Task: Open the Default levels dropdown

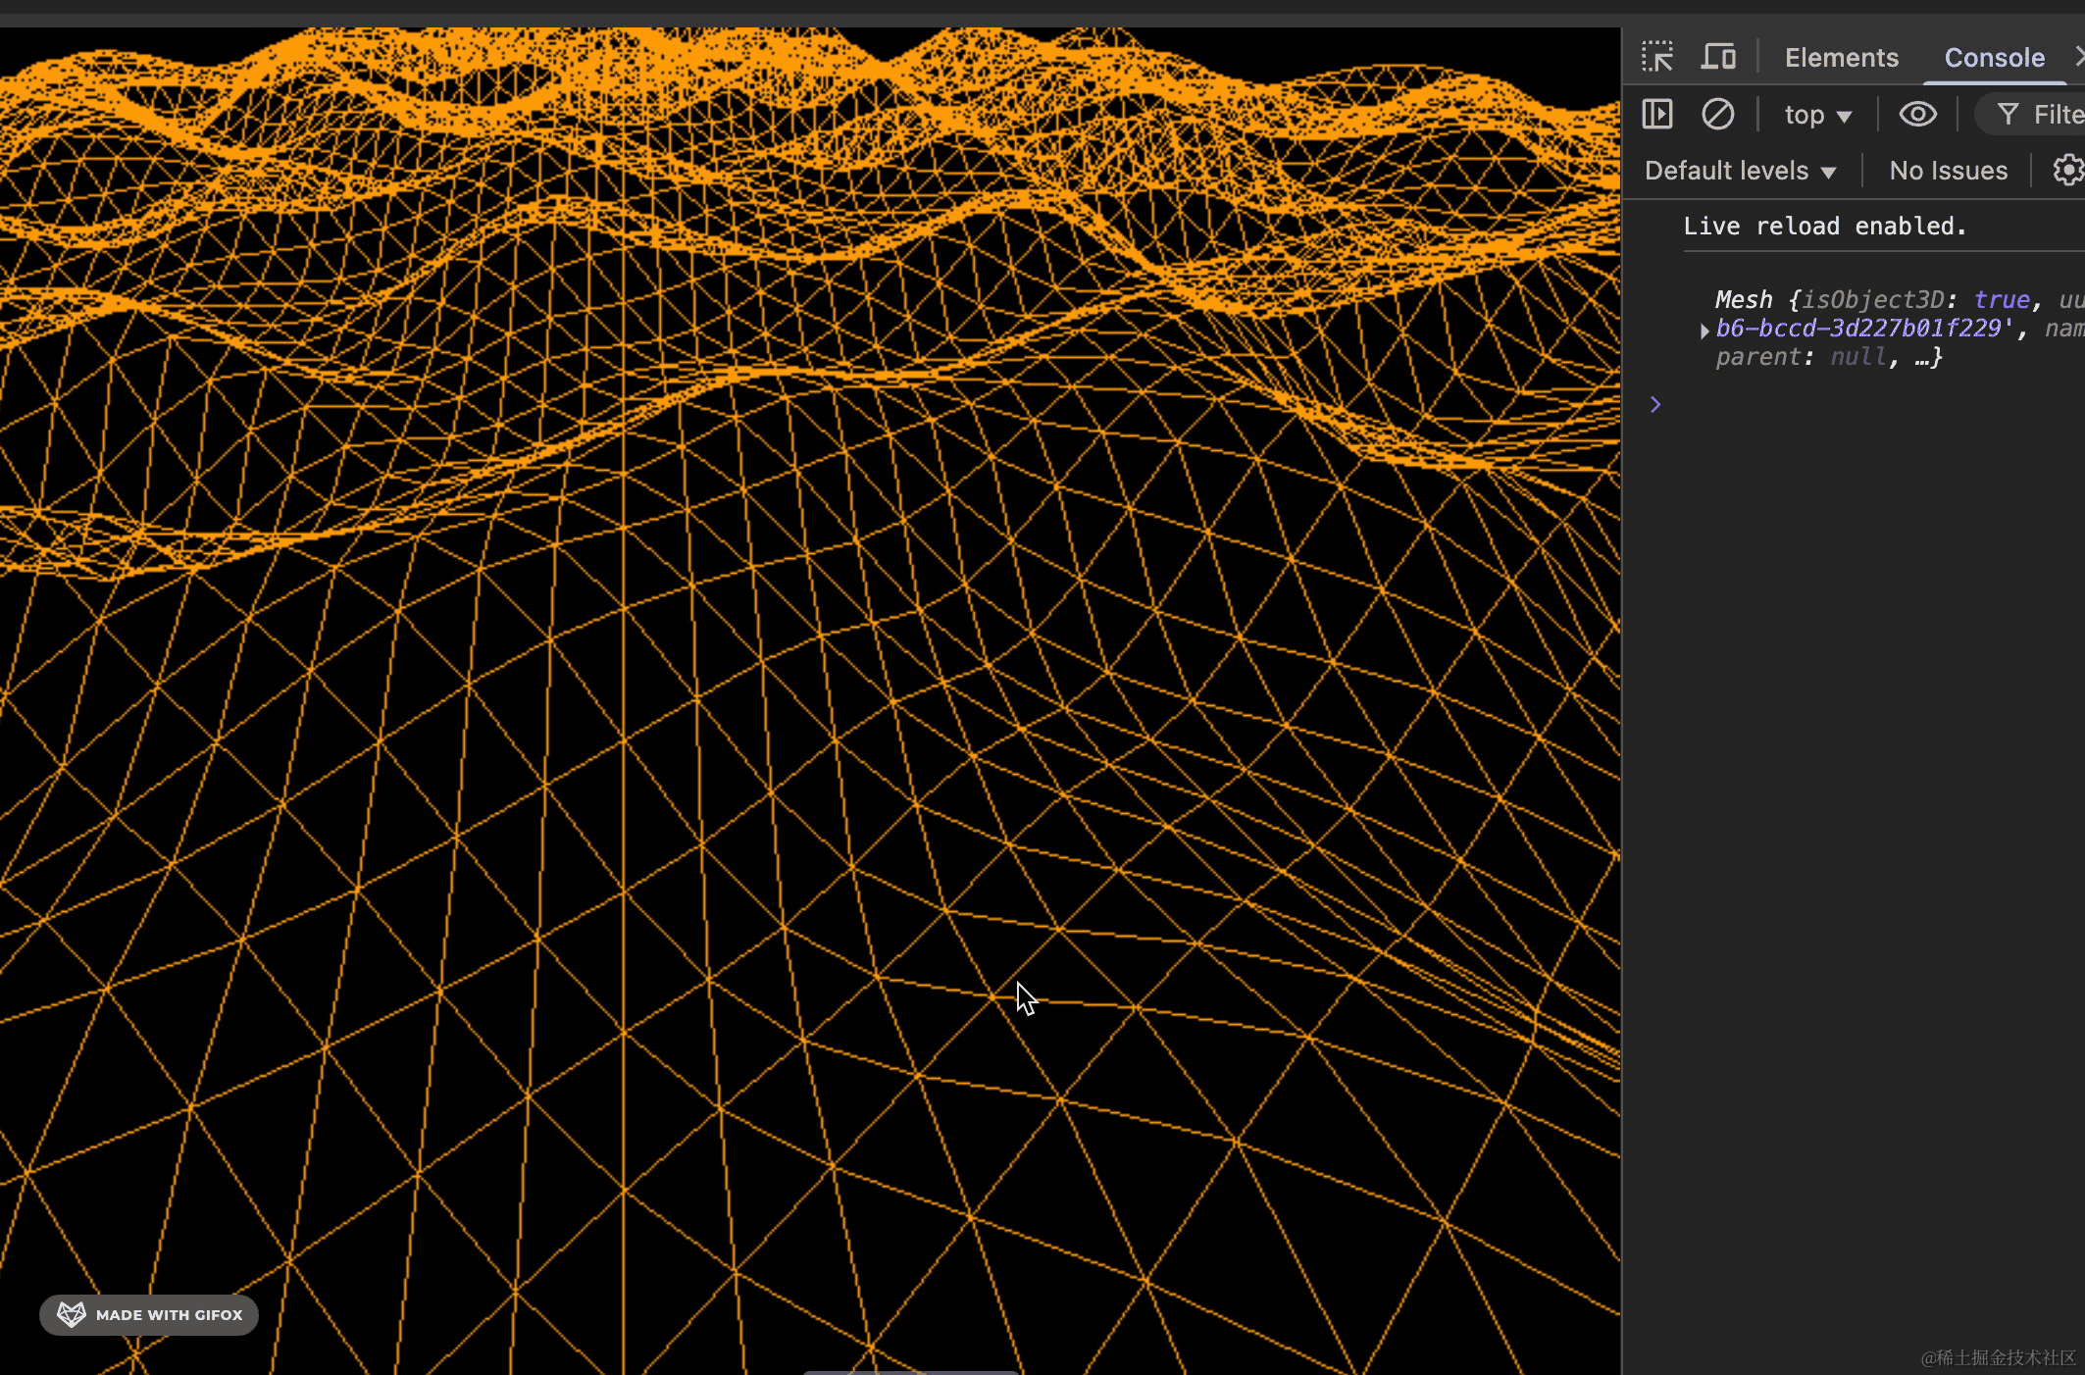Action: pos(1740,171)
